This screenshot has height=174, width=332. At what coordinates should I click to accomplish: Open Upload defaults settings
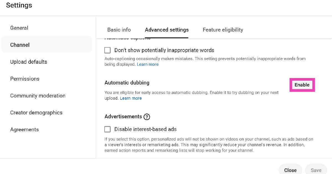coord(28,62)
